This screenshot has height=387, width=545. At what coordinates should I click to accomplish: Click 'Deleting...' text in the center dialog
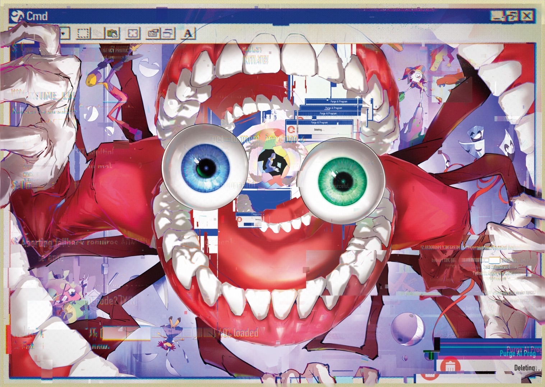tap(319, 129)
